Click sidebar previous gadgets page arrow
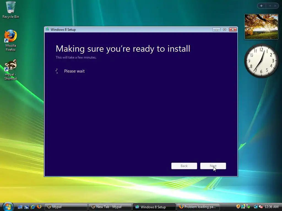282x211 pixels. click(x=270, y=6)
